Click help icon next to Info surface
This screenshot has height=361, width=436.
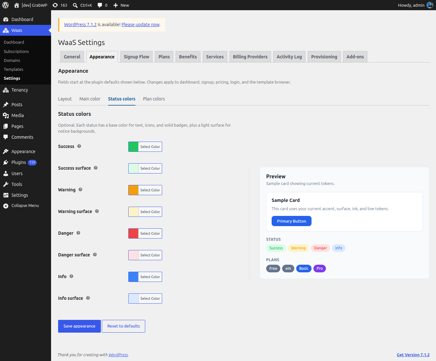coord(88,298)
